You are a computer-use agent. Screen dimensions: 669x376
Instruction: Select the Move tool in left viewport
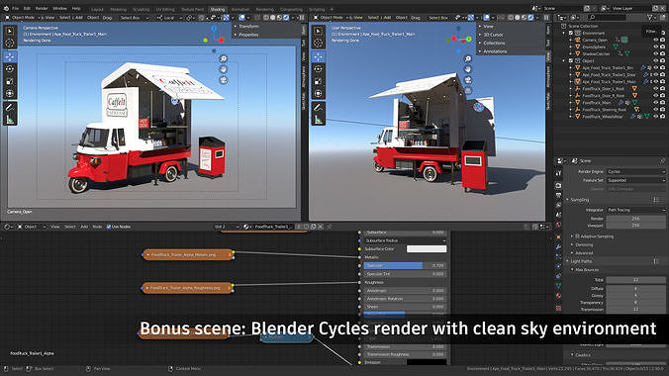click(x=10, y=56)
